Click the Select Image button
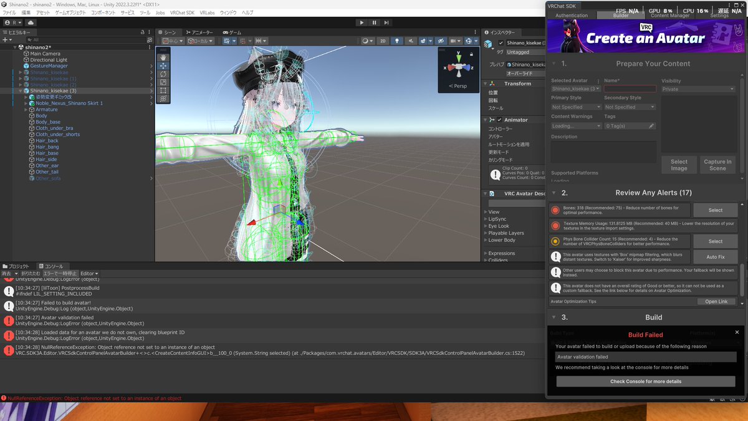This screenshot has width=748, height=421. (679, 165)
